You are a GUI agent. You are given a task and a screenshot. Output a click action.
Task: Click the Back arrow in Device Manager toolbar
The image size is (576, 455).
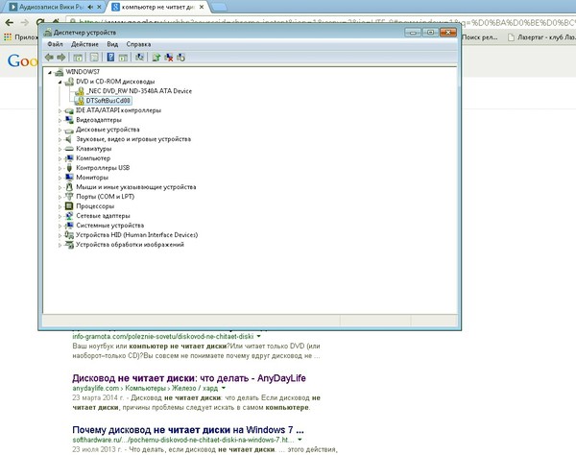click(49, 58)
